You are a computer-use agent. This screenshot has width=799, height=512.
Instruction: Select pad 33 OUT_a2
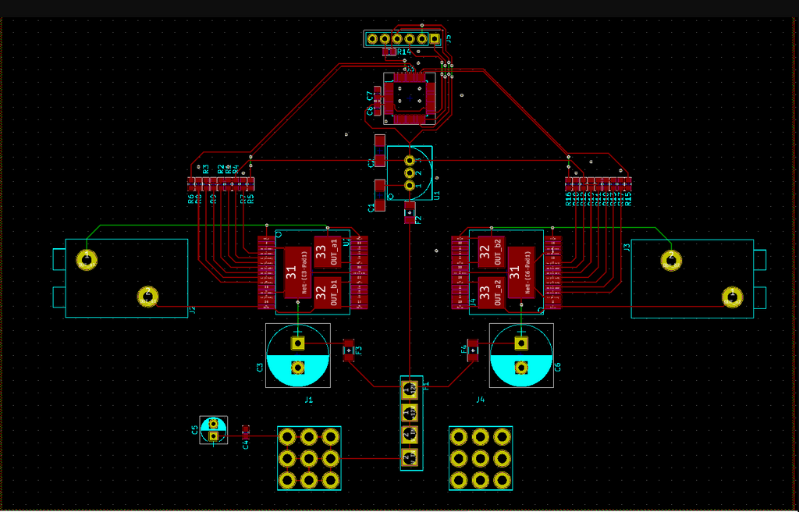coord(492,293)
